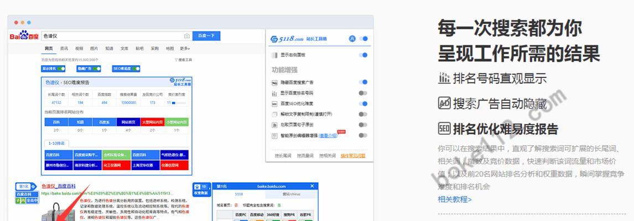
Task: Select the 1-10排名 tab
Action: click(x=57, y=144)
